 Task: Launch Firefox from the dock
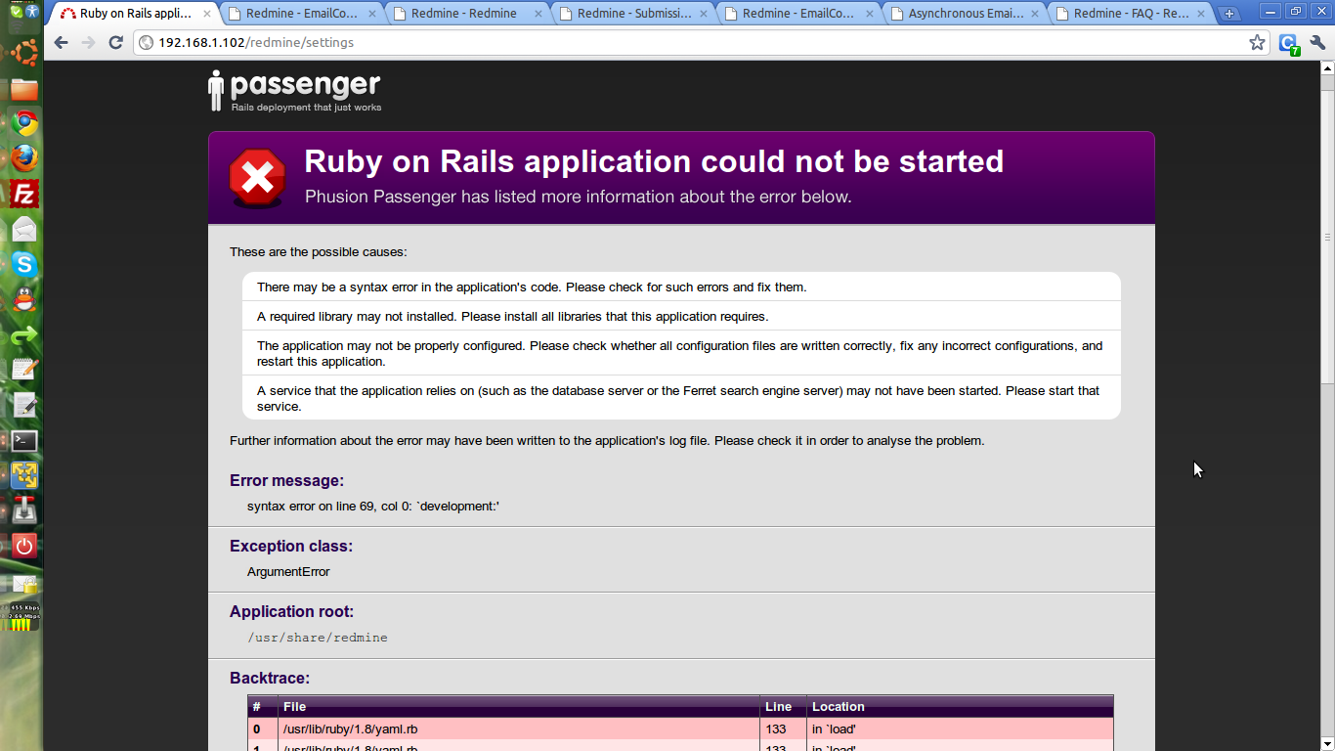(x=24, y=158)
